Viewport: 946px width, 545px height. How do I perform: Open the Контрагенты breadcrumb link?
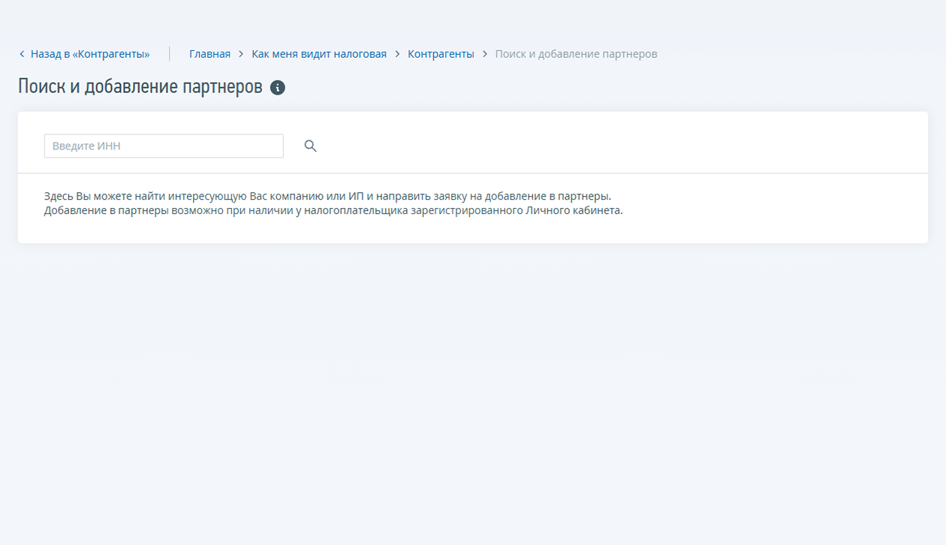(x=441, y=54)
